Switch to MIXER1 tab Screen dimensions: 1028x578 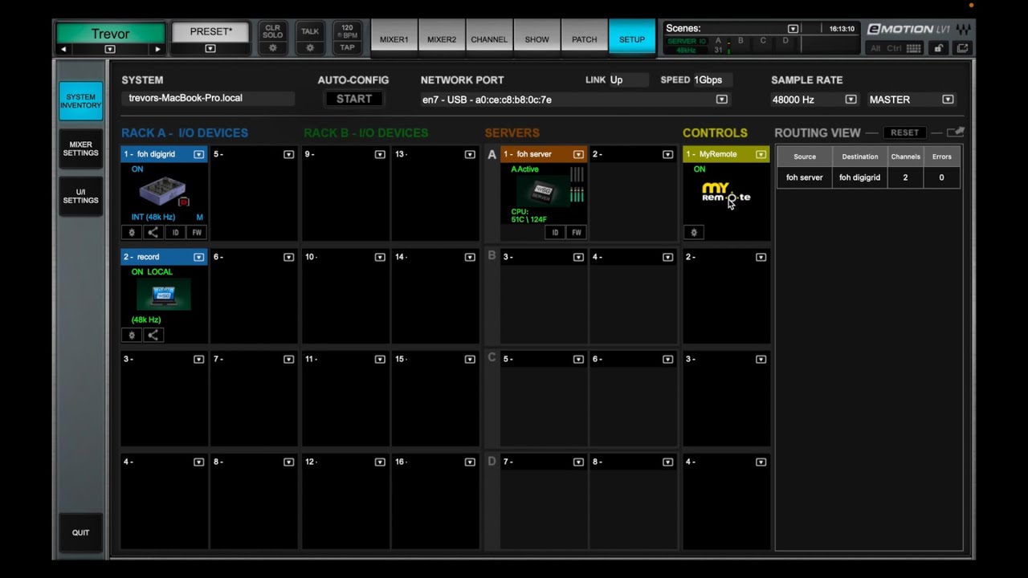pos(394,38)
